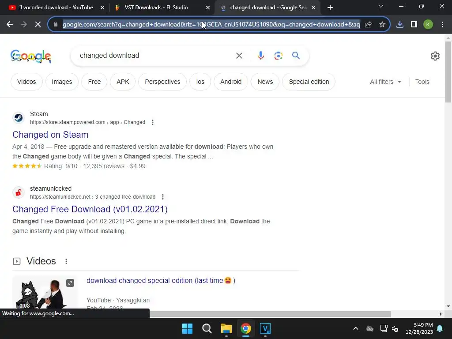Click the Steam store URL breadcrumb
The image size is (452, 339).
88,122
